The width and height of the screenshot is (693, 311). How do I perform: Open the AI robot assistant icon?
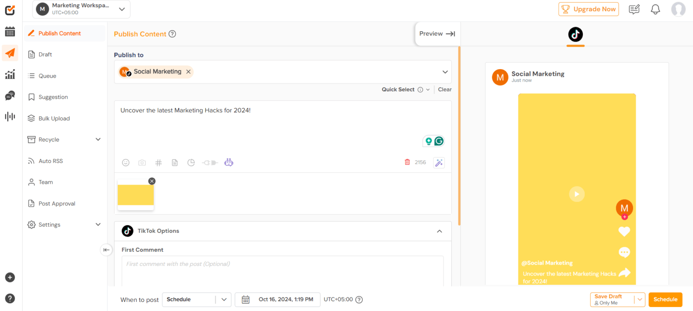[229, 162]
